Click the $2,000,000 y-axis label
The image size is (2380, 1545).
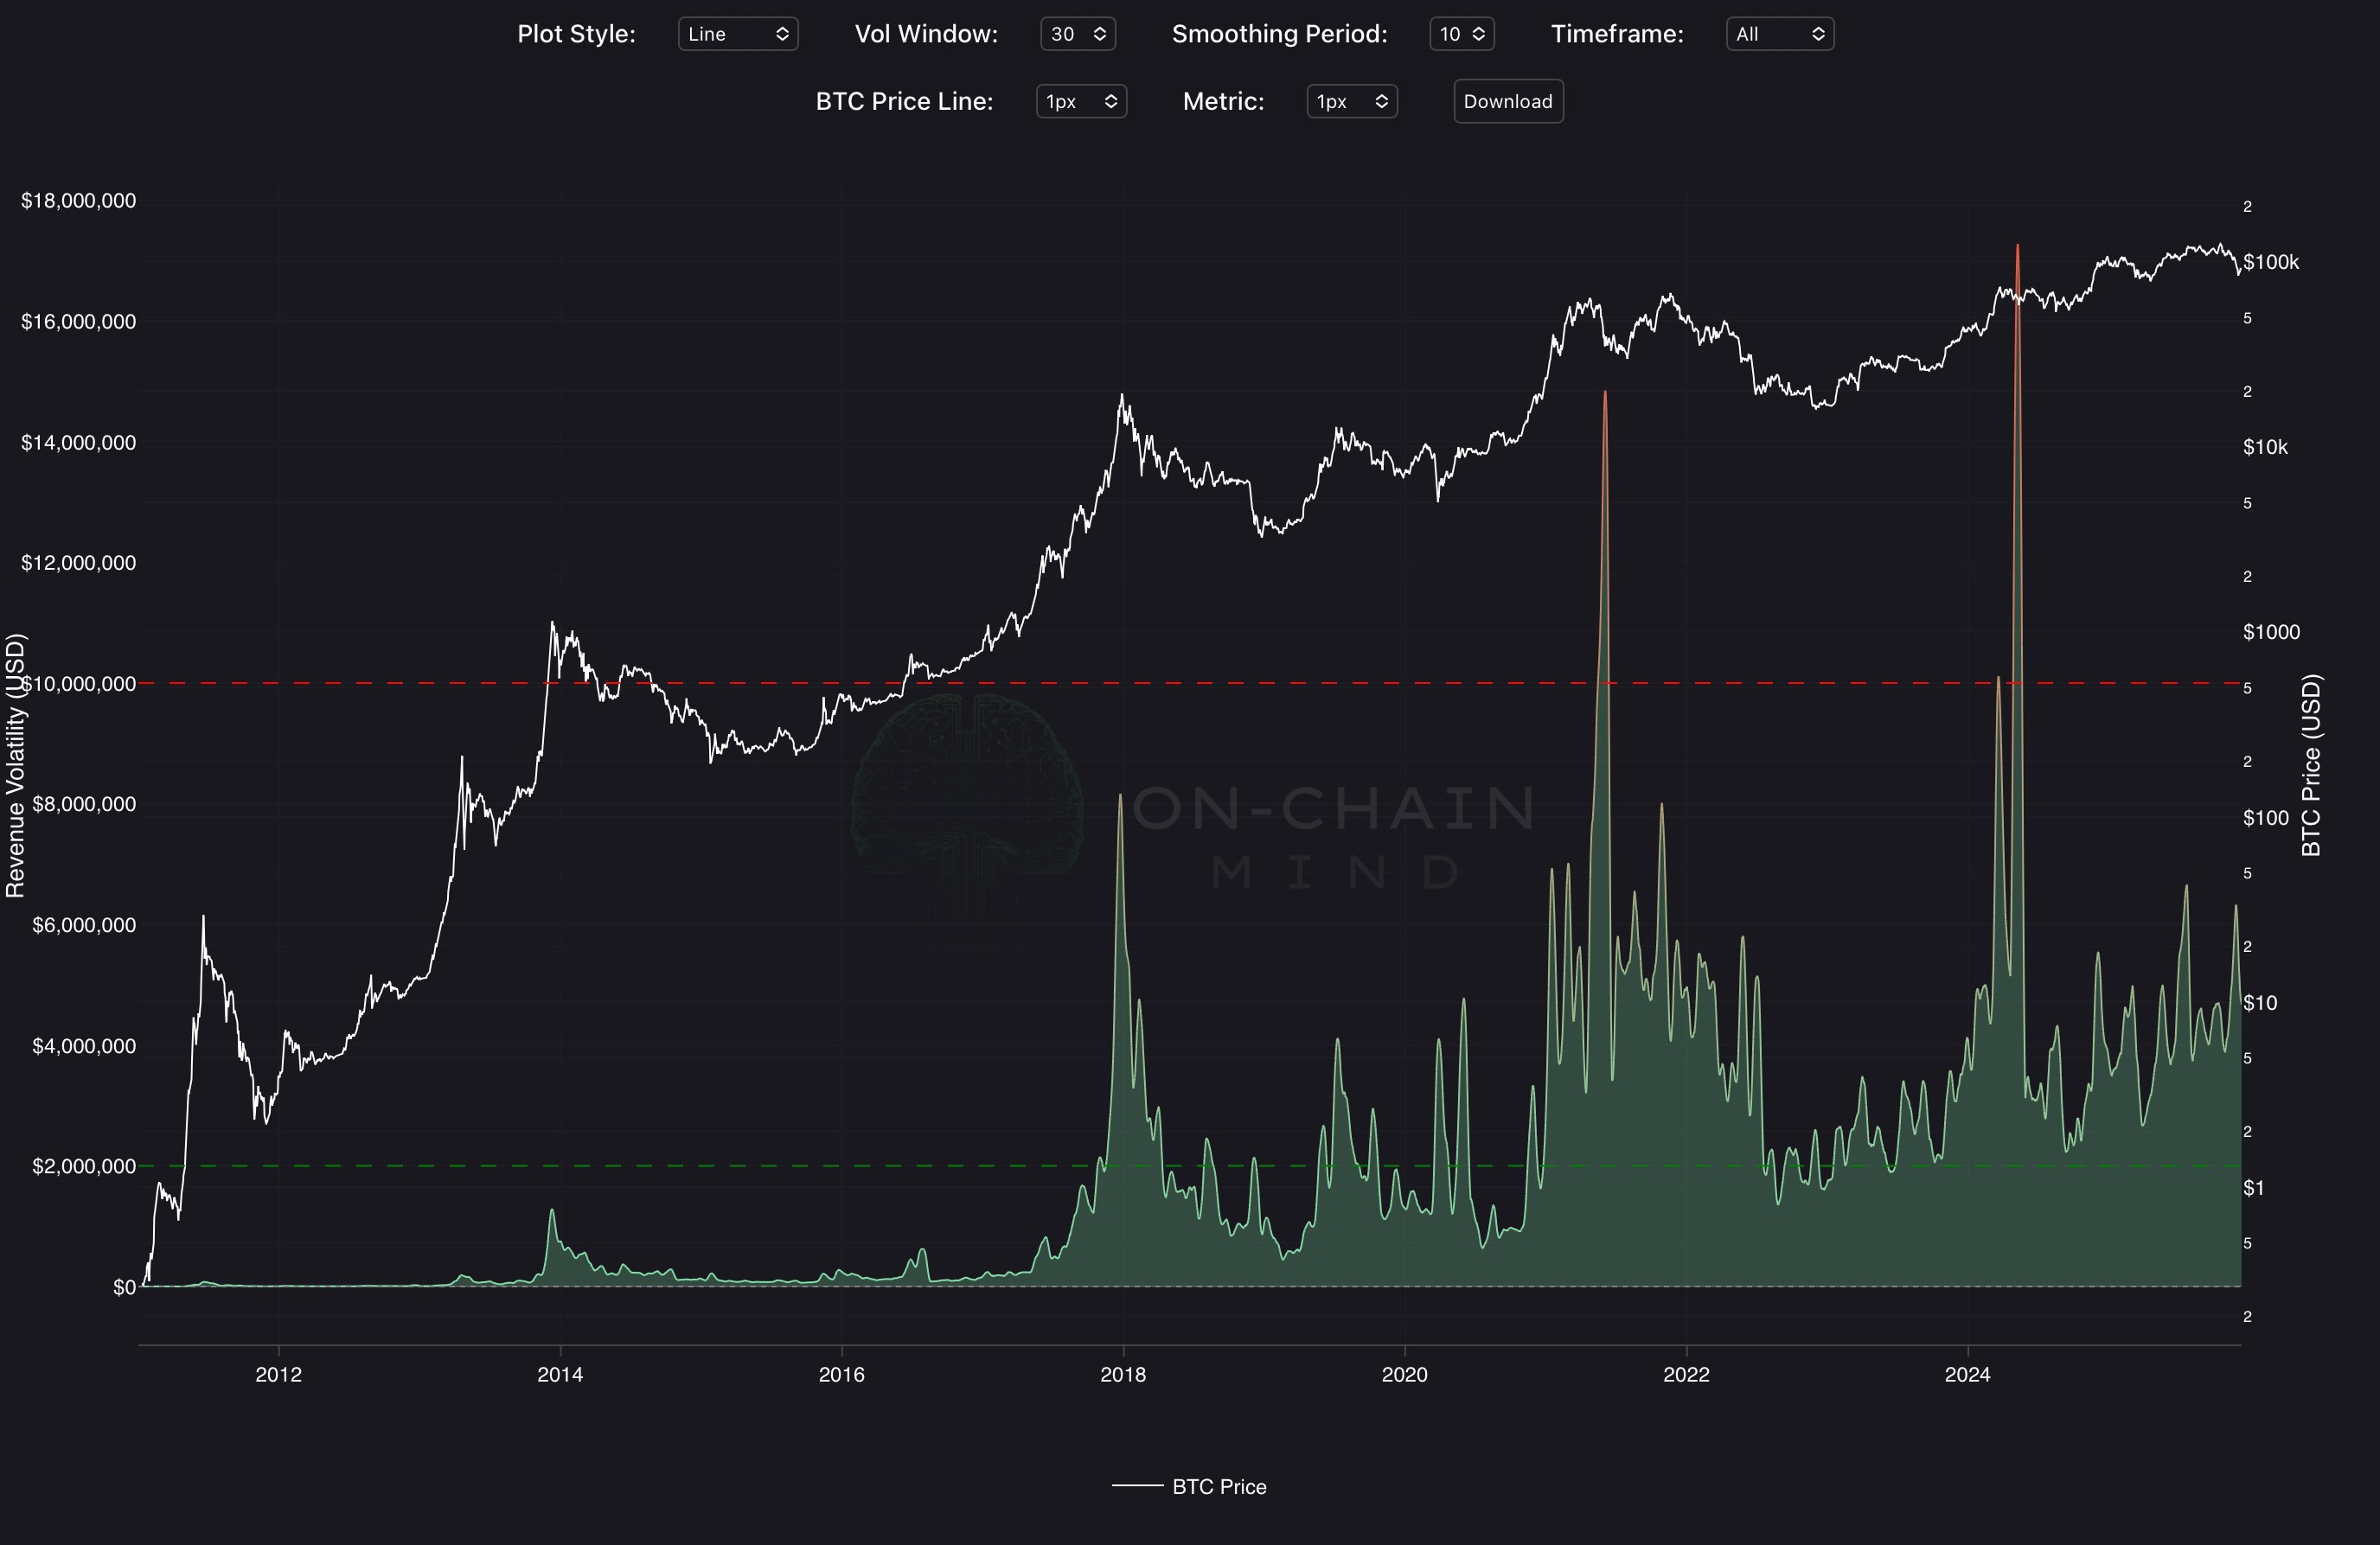(x=84, y=1166)
